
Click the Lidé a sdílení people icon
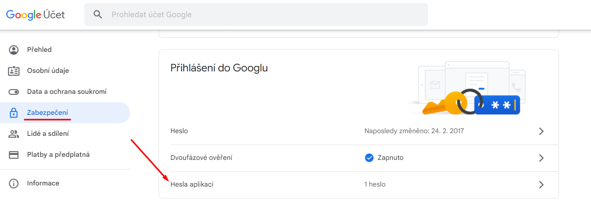[x=14, y=134]
